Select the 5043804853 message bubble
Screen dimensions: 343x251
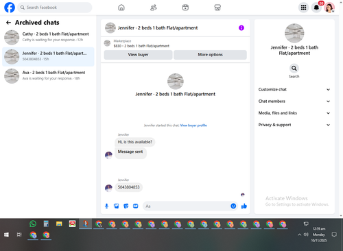[128, 187]
